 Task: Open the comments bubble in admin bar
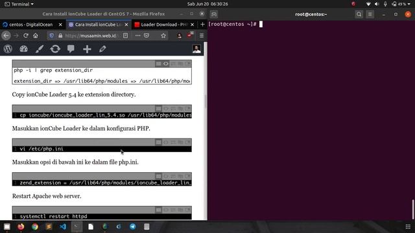point(71,49)
